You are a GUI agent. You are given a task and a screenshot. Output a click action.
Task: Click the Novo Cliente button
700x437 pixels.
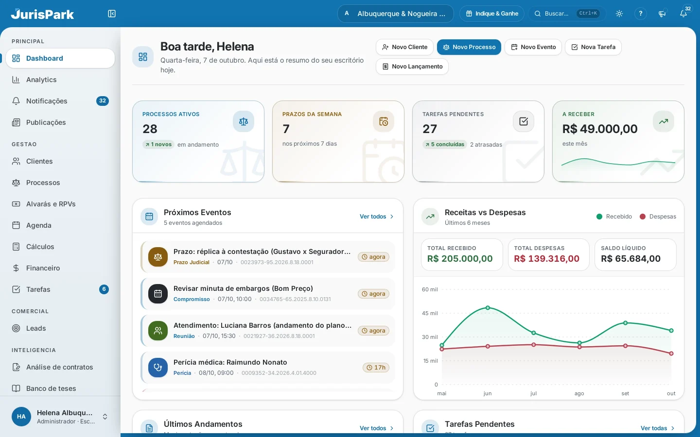(x=404, y=47)
